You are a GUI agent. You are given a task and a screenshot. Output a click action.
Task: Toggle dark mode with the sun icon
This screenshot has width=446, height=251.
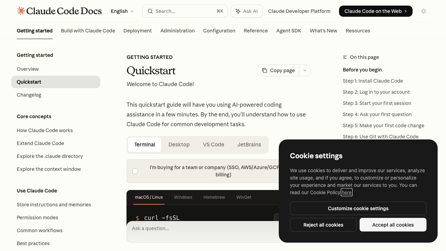(424, 11)
